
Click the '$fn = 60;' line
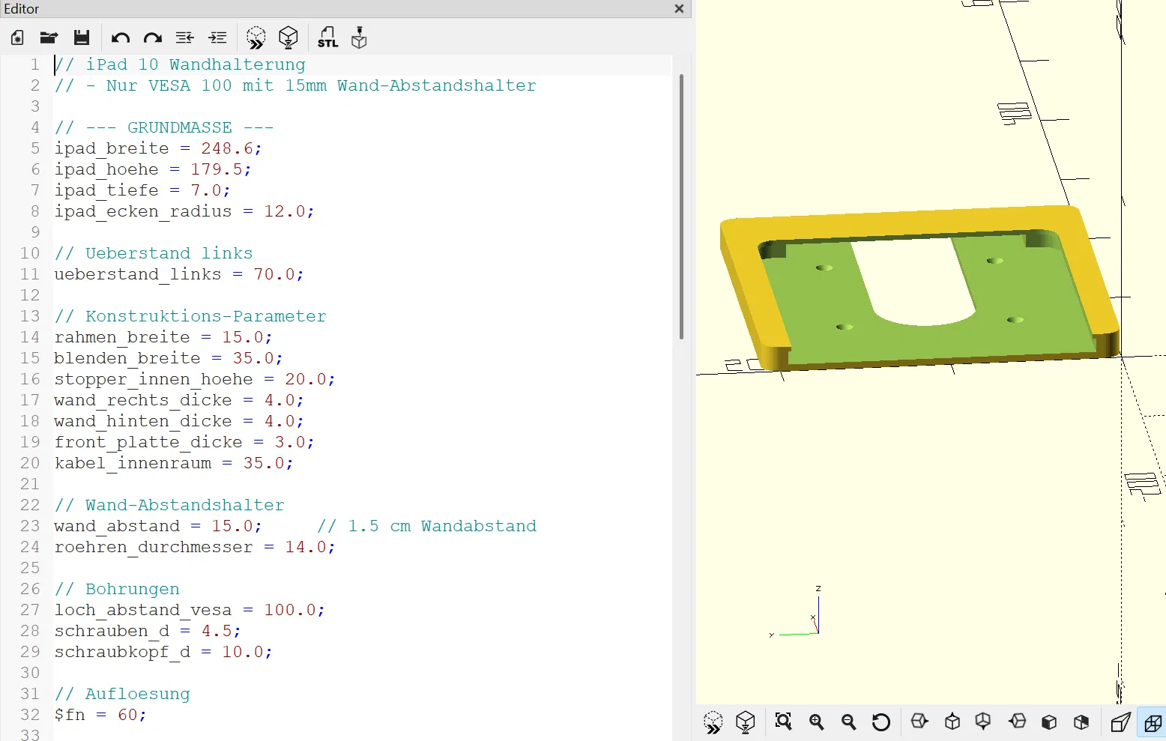[x=100, y=715]
